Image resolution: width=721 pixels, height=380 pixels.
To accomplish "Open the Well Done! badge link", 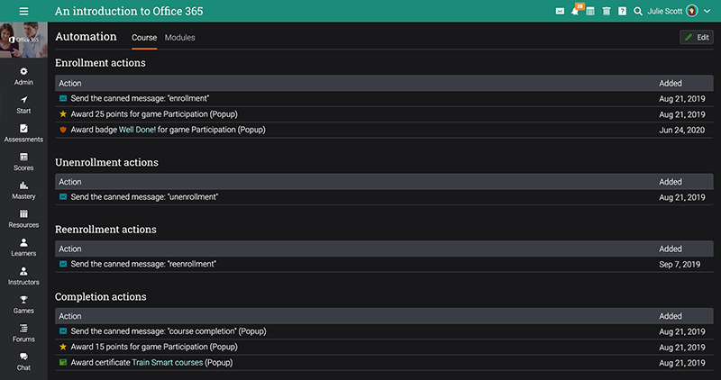I will click(137, 130).
